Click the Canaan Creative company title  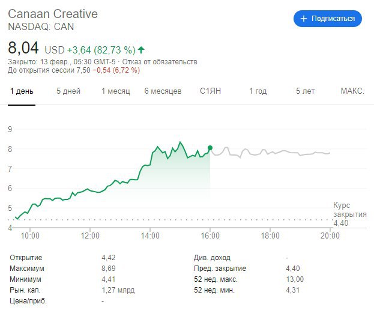(53, 14)
